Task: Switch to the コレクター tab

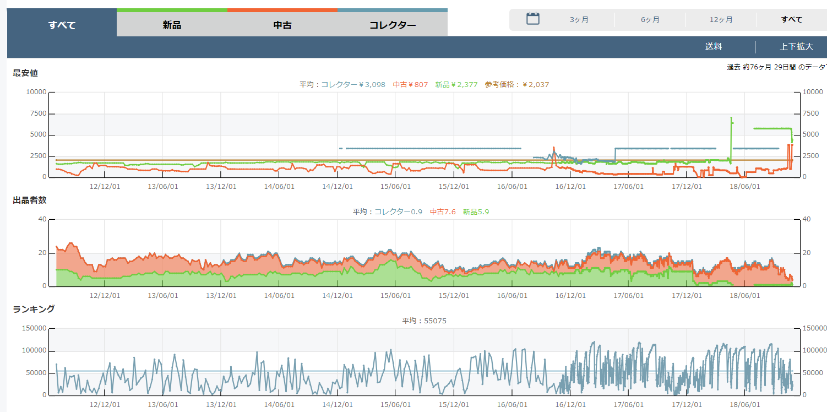Action: [393, 25]
